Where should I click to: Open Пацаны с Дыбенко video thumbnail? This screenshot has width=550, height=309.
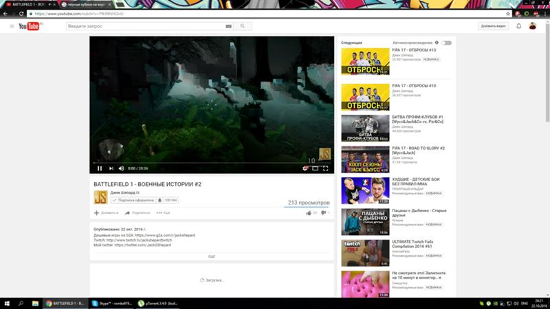tap(365, 222)
